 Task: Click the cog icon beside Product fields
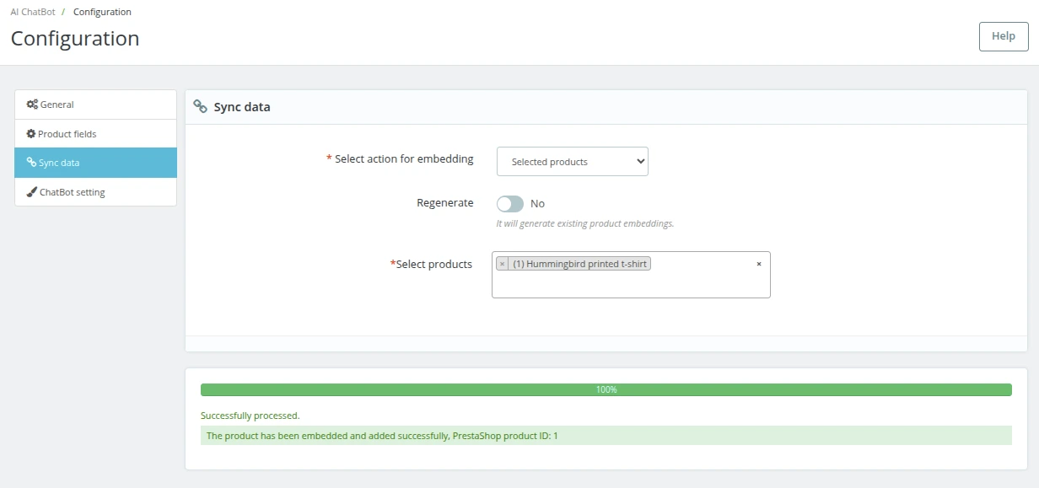pyautogui.click(x=31, y=134)
